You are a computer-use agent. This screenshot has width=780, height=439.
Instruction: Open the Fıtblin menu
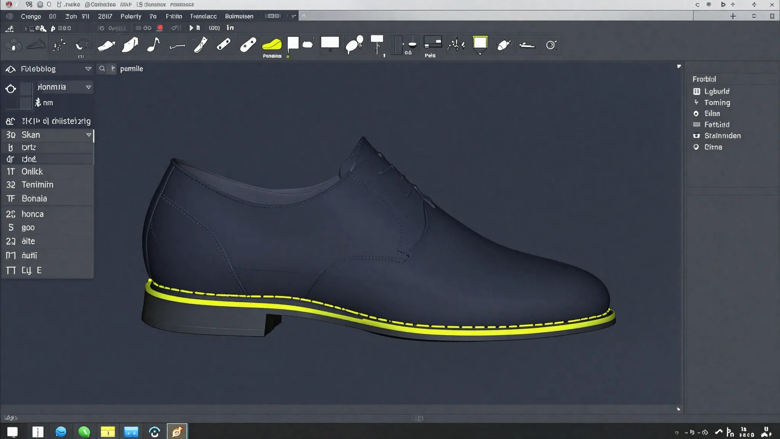pos(174,16)
